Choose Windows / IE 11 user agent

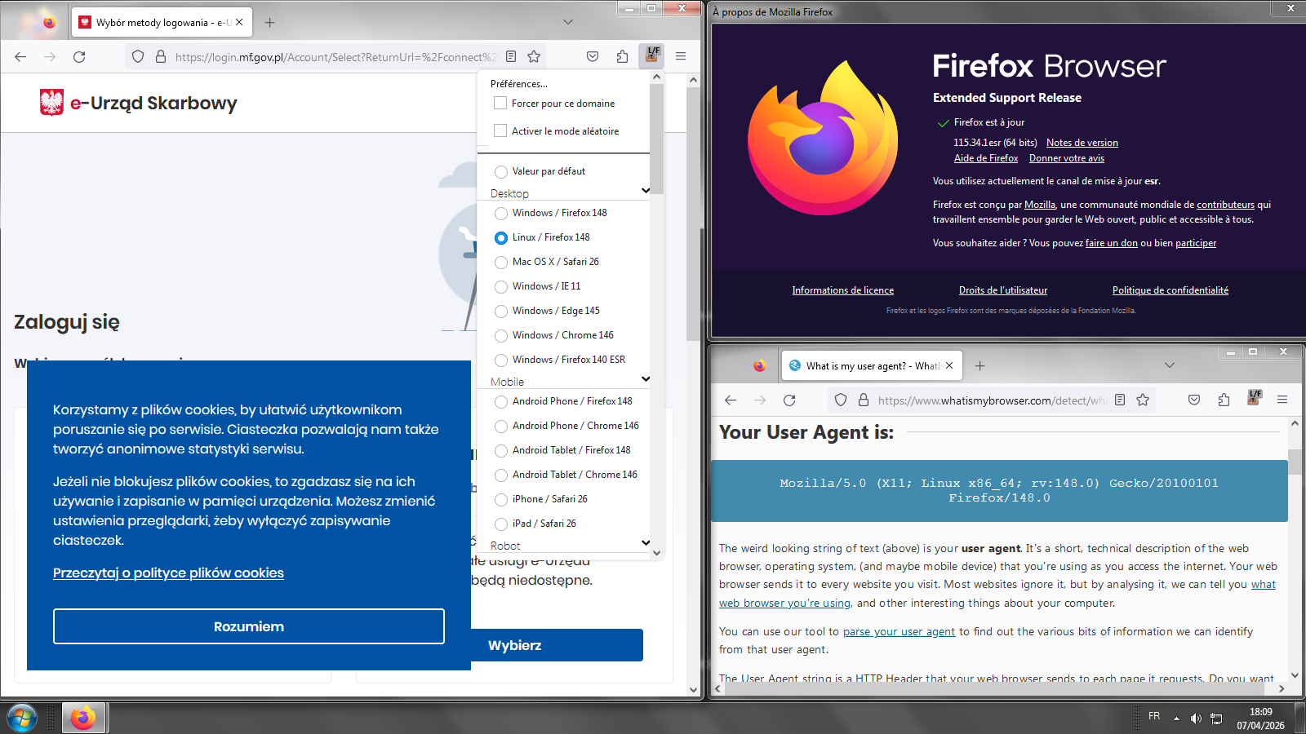coord(501,287)
